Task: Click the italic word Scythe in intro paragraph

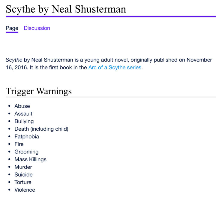Action: click(x=14, y=60)
